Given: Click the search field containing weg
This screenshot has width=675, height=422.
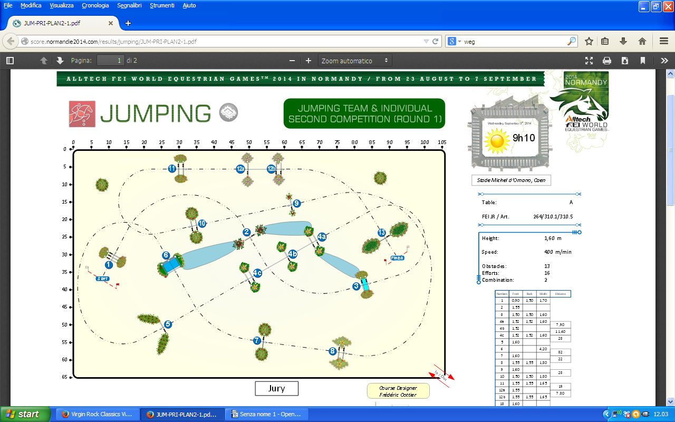Looking at the screenshot, I should (x=514, y=41).
